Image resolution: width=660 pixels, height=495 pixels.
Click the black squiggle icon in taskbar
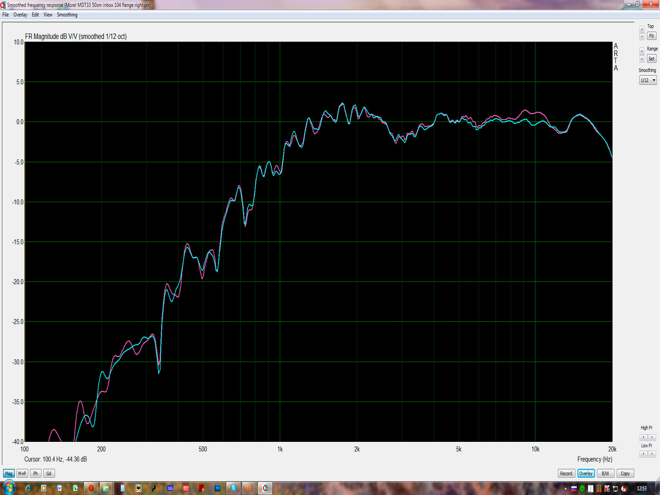pyautogui.click(x=154, y=488)
